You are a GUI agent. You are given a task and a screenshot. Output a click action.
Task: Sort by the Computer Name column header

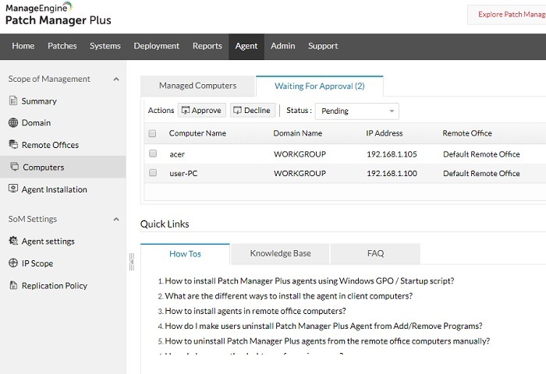coord(197,133)
